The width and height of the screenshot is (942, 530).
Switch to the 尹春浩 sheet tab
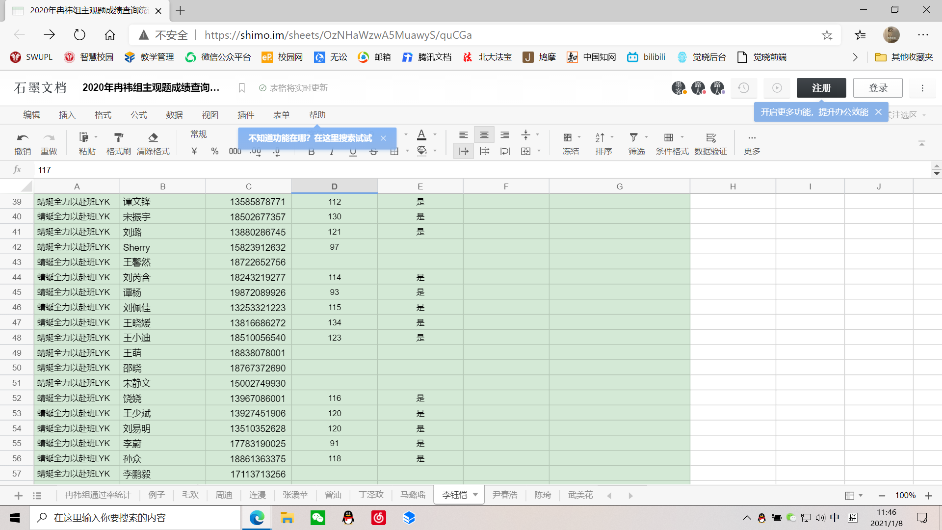pos(505,495)
